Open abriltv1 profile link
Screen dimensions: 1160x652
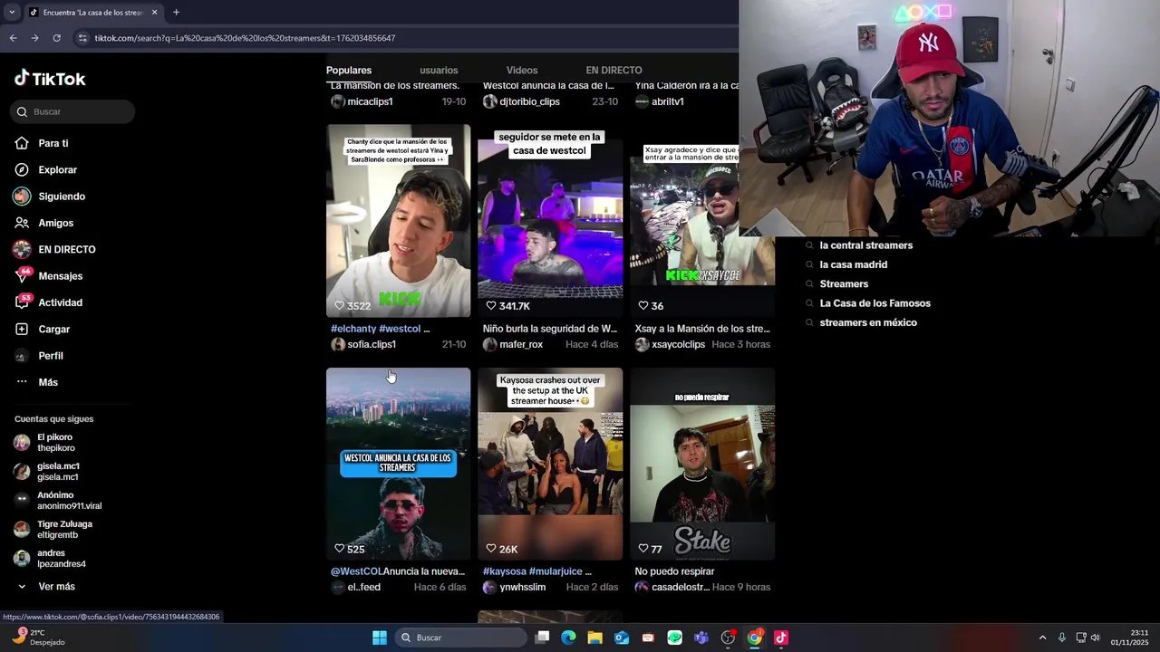[x=667, y=101]
